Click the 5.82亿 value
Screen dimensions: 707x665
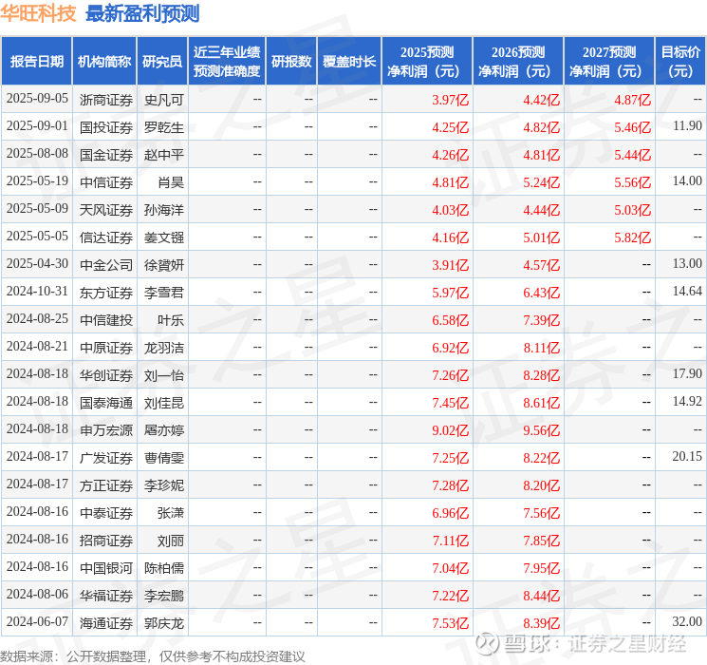[633, 237]
